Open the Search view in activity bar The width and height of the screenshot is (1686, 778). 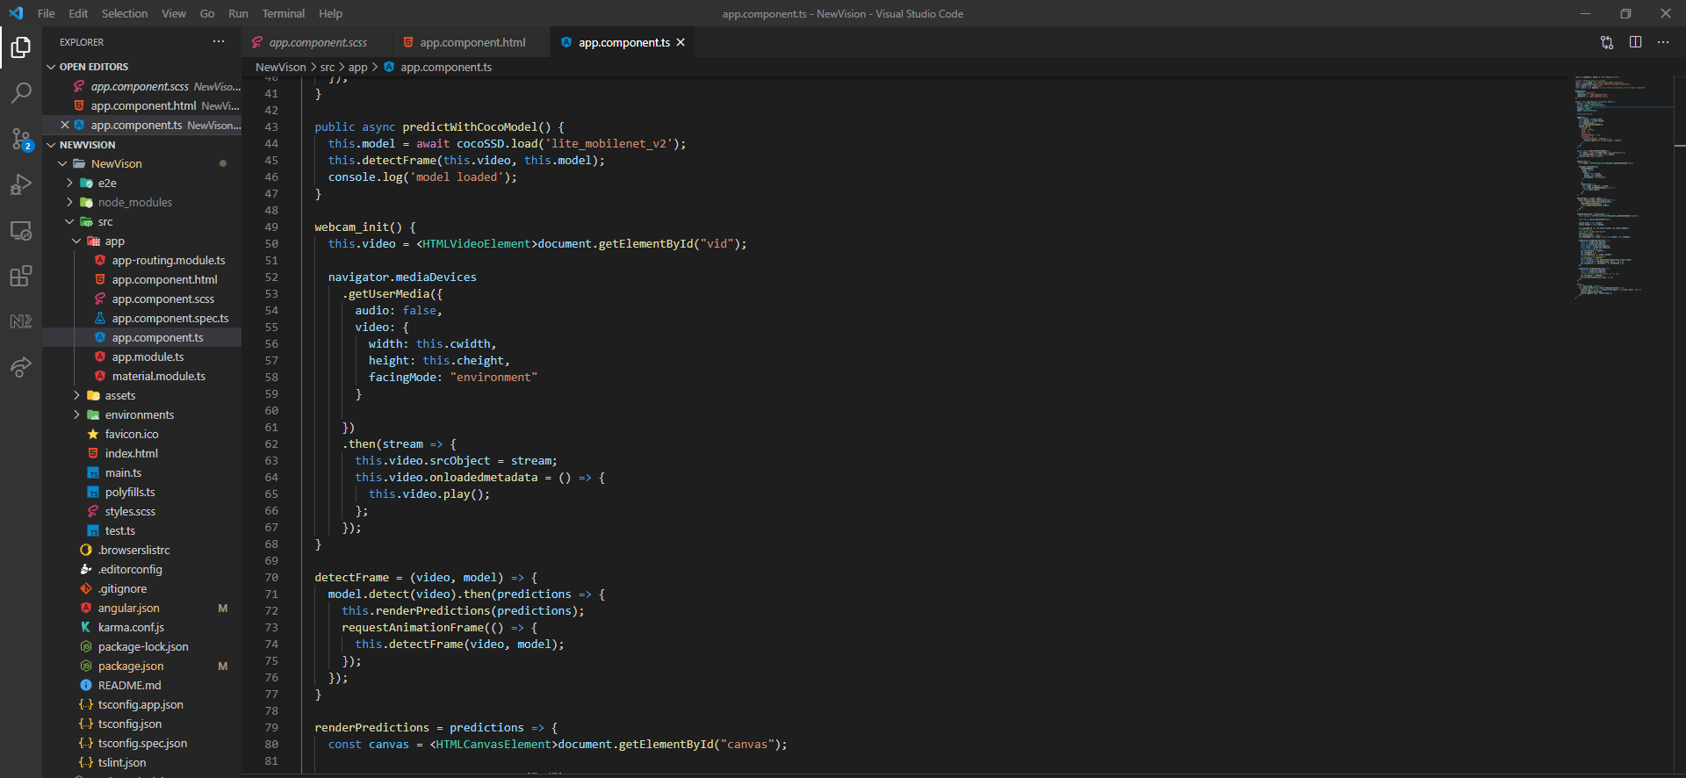click(x=21, y=93)
